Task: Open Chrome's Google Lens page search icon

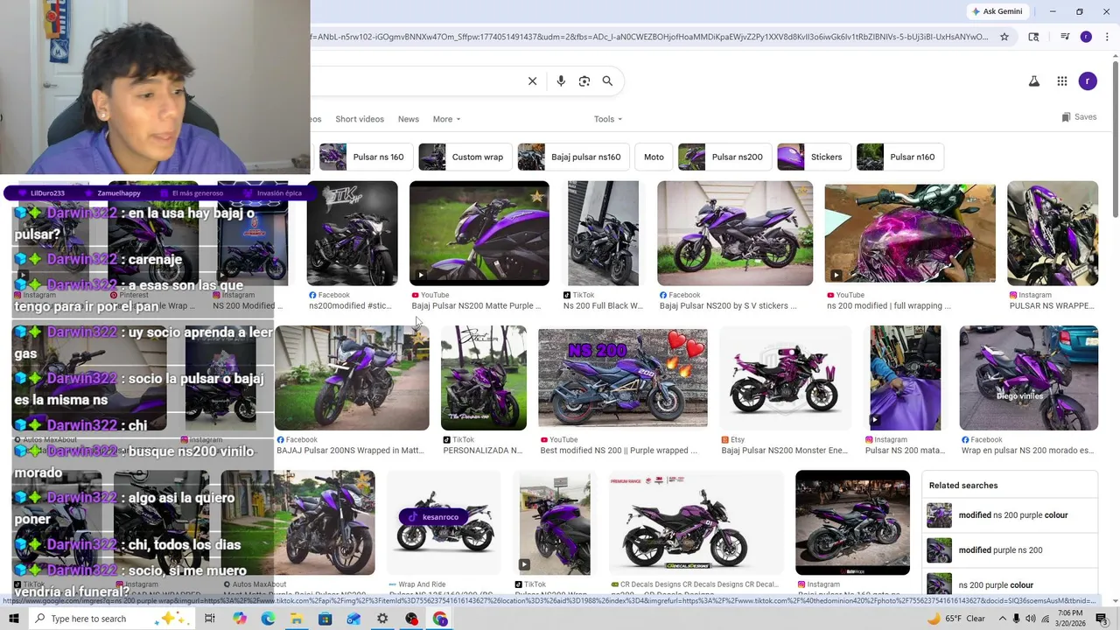Action: click(x=1034, y=37)
